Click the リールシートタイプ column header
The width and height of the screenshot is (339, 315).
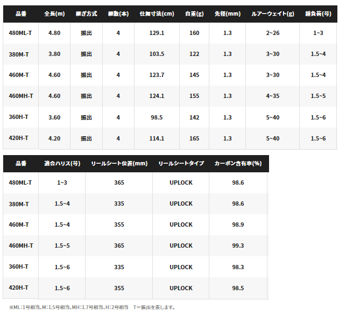[181, 163]
